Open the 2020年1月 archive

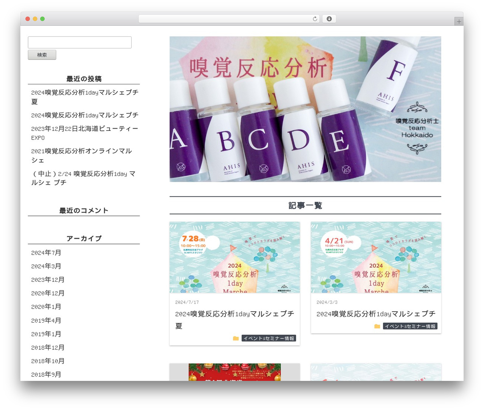click(46, 307)
